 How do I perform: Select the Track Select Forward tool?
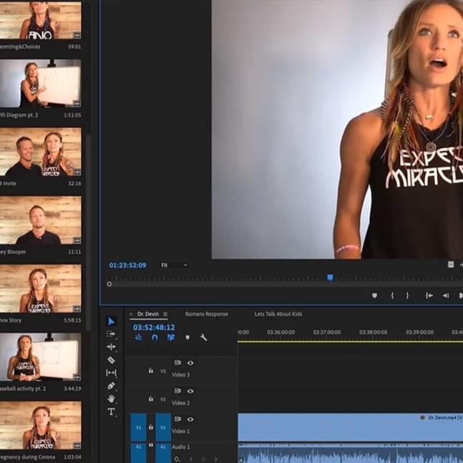coord(111,334)
